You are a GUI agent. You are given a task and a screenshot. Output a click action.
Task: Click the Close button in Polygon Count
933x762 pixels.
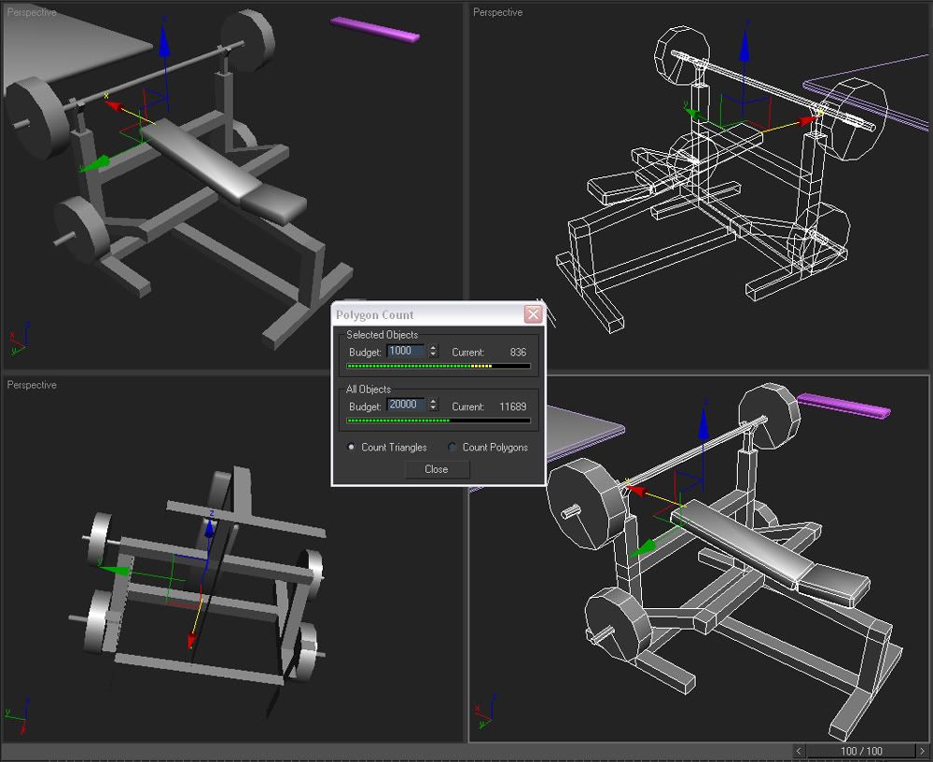(437, 469)
